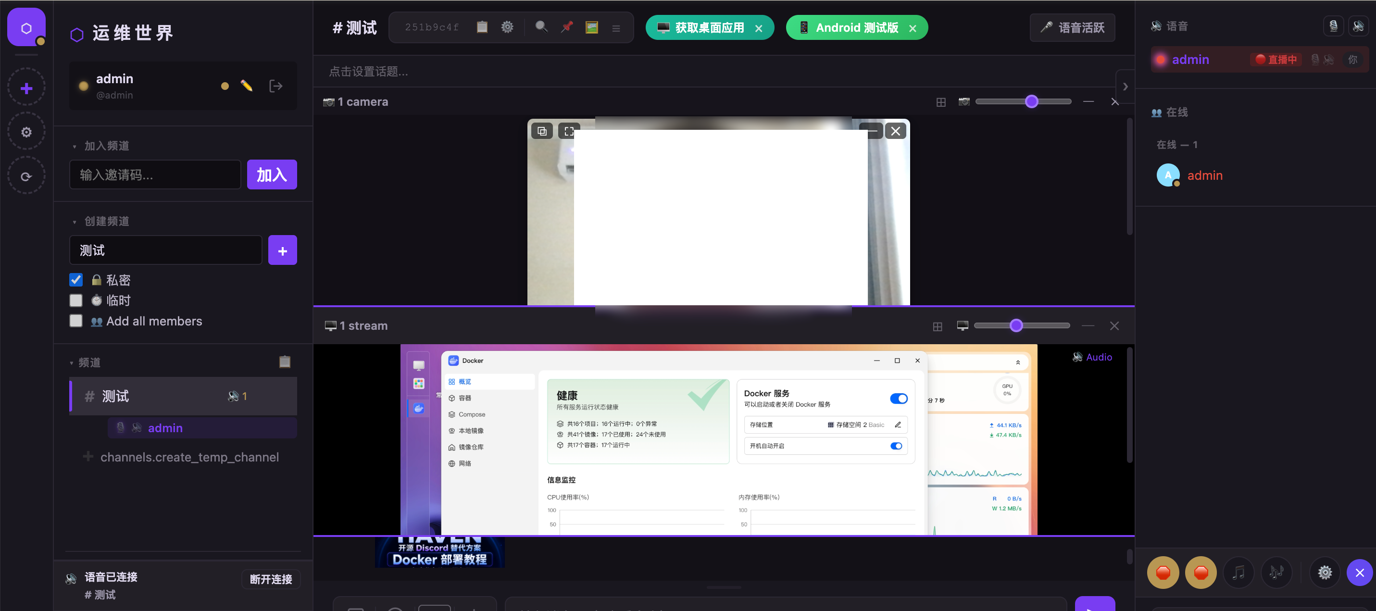Open the hamburger menu in channel header

click(616, 28)
